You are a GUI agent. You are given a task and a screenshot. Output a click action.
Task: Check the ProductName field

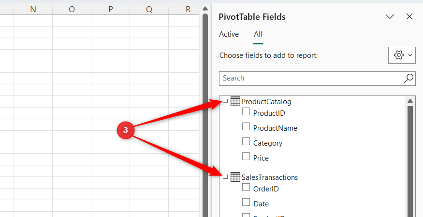246,126
